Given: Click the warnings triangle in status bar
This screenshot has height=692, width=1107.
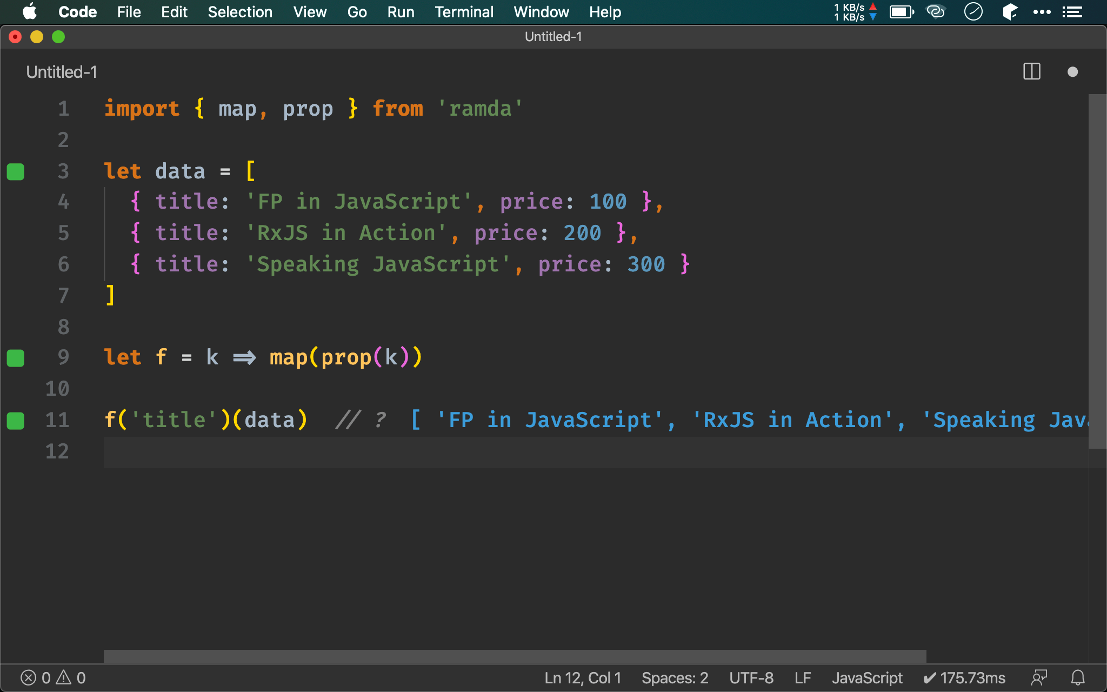Looking at the screenshot, I should (64, 677).
